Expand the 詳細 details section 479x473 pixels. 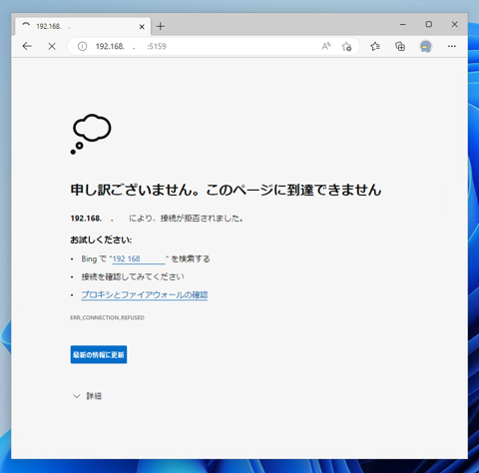[x=87, y=396]
